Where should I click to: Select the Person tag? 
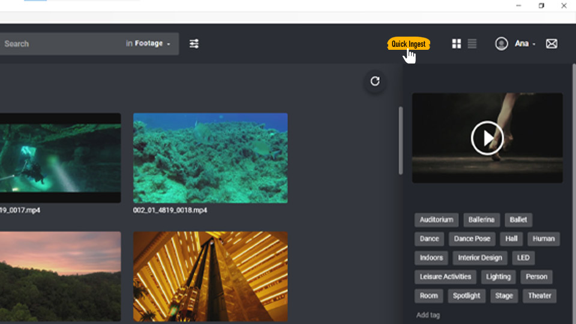(x=536, y=277)
